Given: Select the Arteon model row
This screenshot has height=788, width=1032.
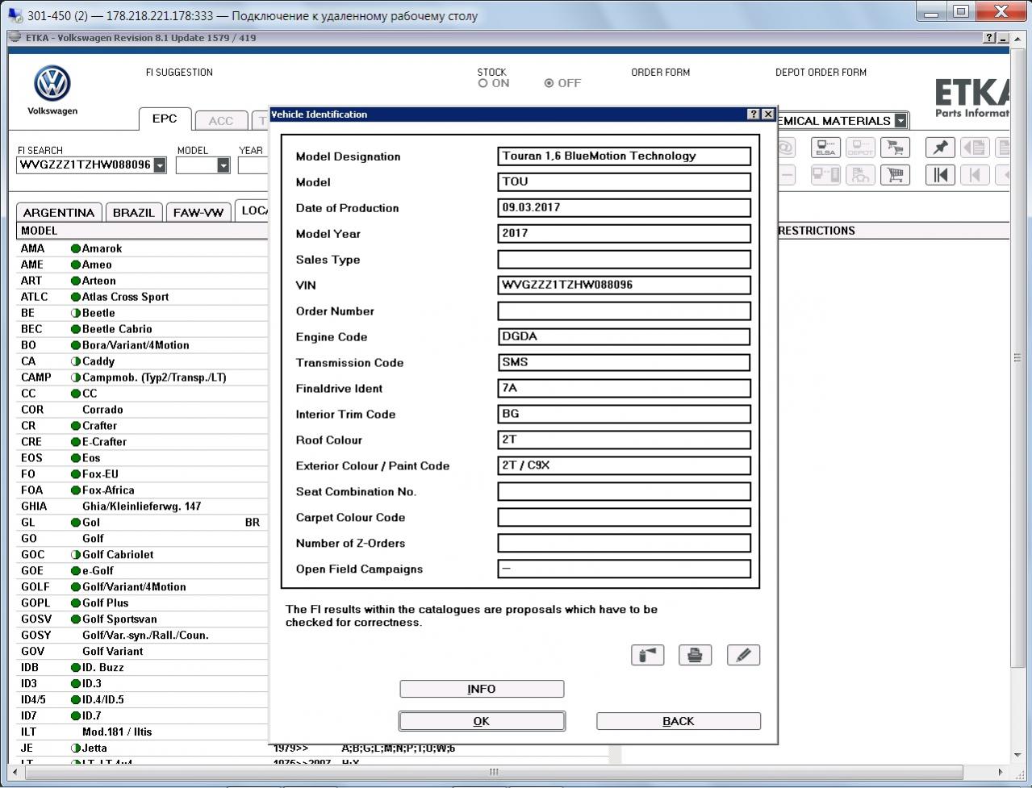Looking at the screenshot, I should pos(142,281).
